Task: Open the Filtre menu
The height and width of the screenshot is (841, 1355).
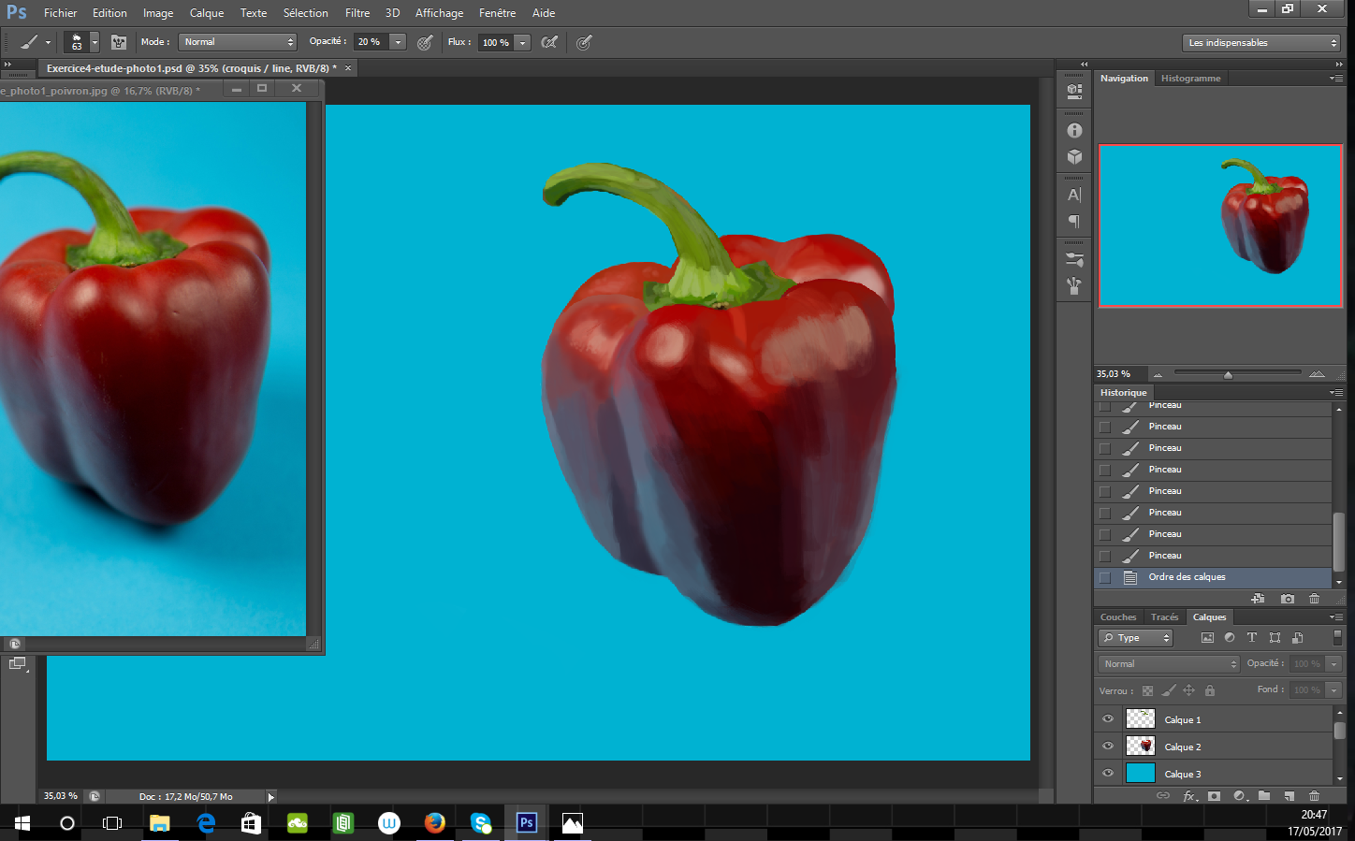Action: [x=357, y=13]
